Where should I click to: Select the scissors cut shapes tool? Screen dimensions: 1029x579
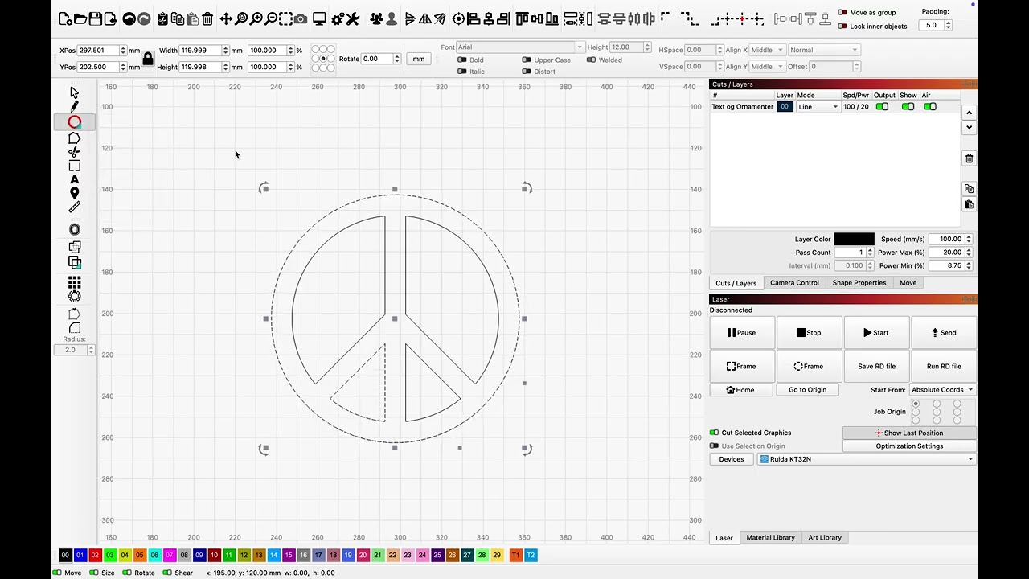click(74, 152)
